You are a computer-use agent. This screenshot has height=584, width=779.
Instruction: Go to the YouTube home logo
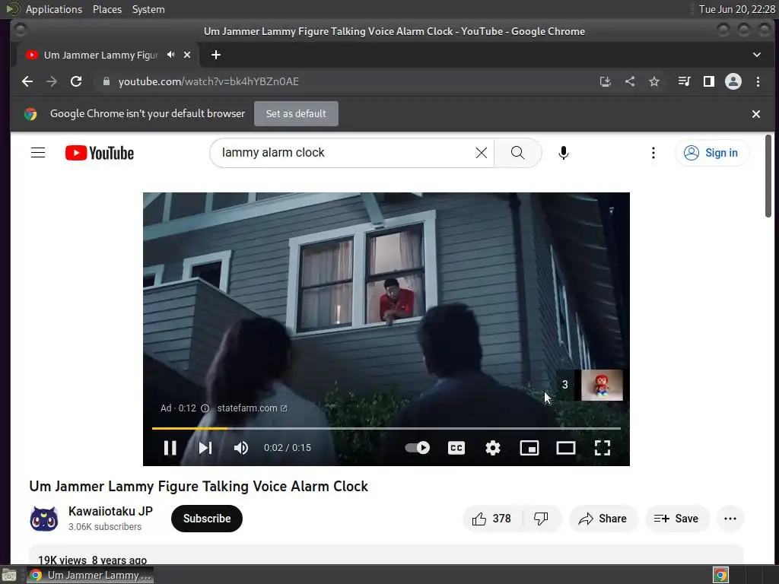pyautogui.click(x=100, y=153)
